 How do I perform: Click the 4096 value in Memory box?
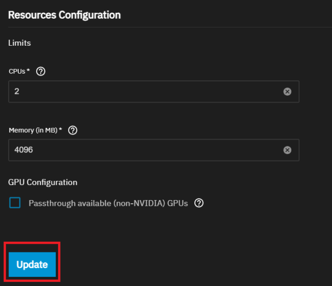coord(23,150)
